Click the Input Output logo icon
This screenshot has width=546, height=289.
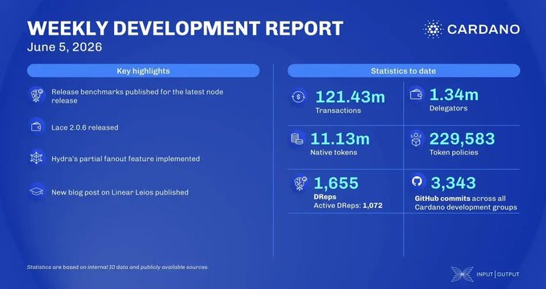[x=462, y=274]
